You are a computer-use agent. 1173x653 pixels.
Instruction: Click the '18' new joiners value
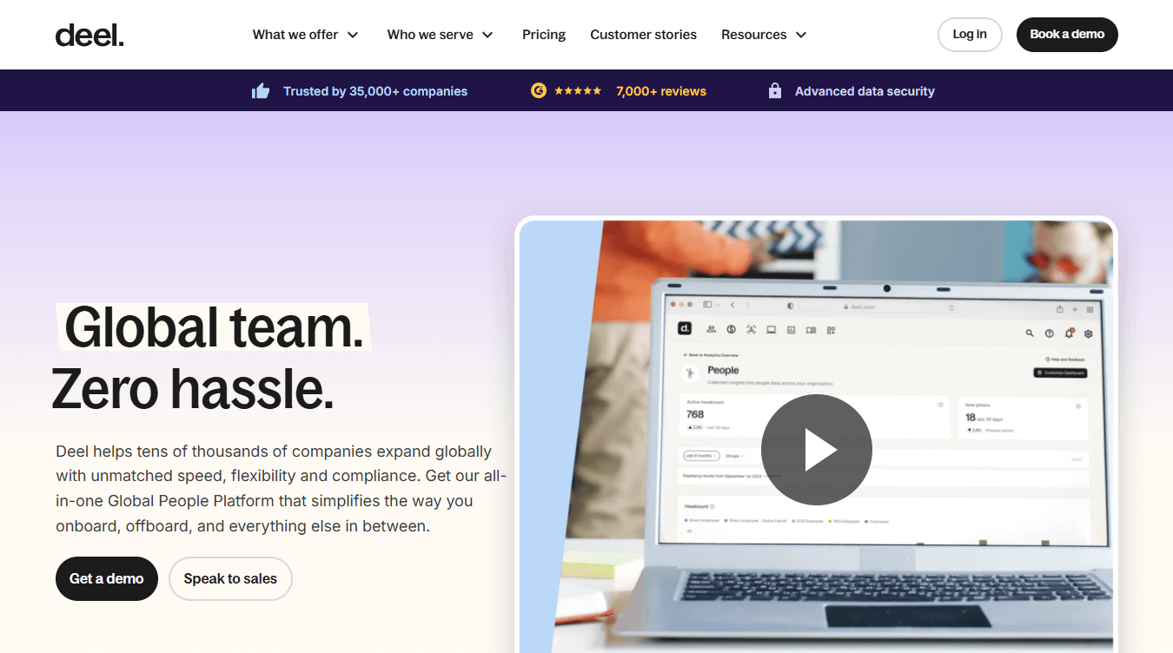point(971,417)
